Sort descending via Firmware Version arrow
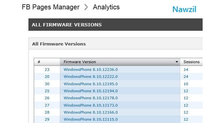This screenshot has width=218, height=123. coord(177,62)
